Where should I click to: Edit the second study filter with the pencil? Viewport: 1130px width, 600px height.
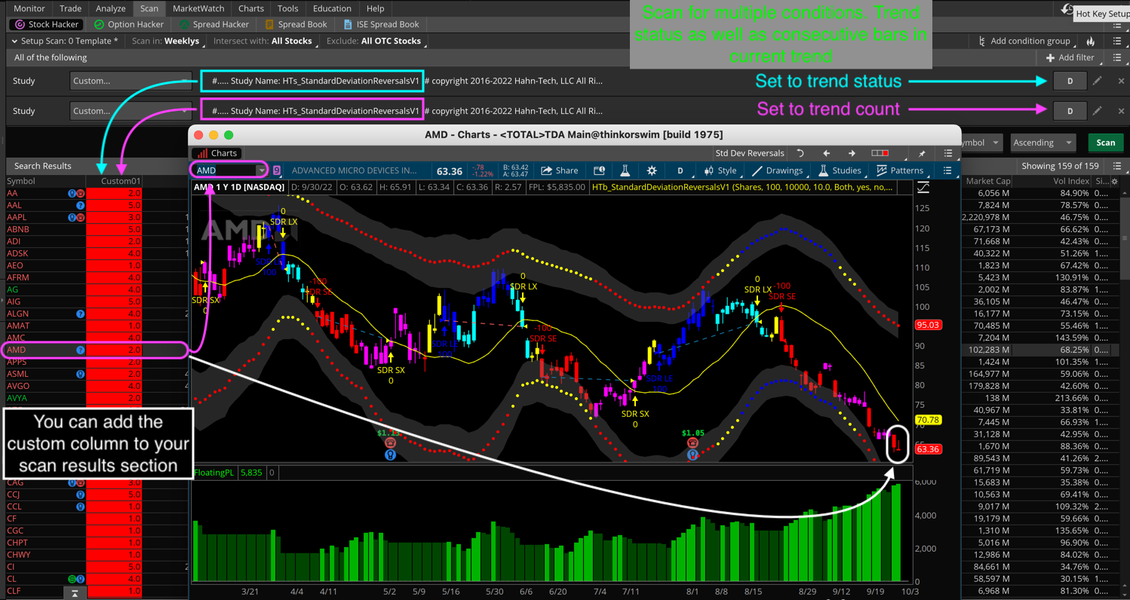pos(1098,111)
